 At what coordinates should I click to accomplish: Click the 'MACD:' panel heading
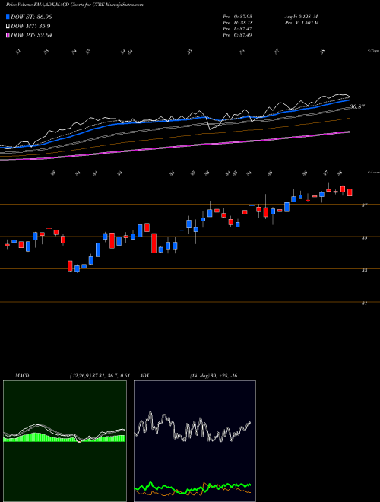coord(23,376)
